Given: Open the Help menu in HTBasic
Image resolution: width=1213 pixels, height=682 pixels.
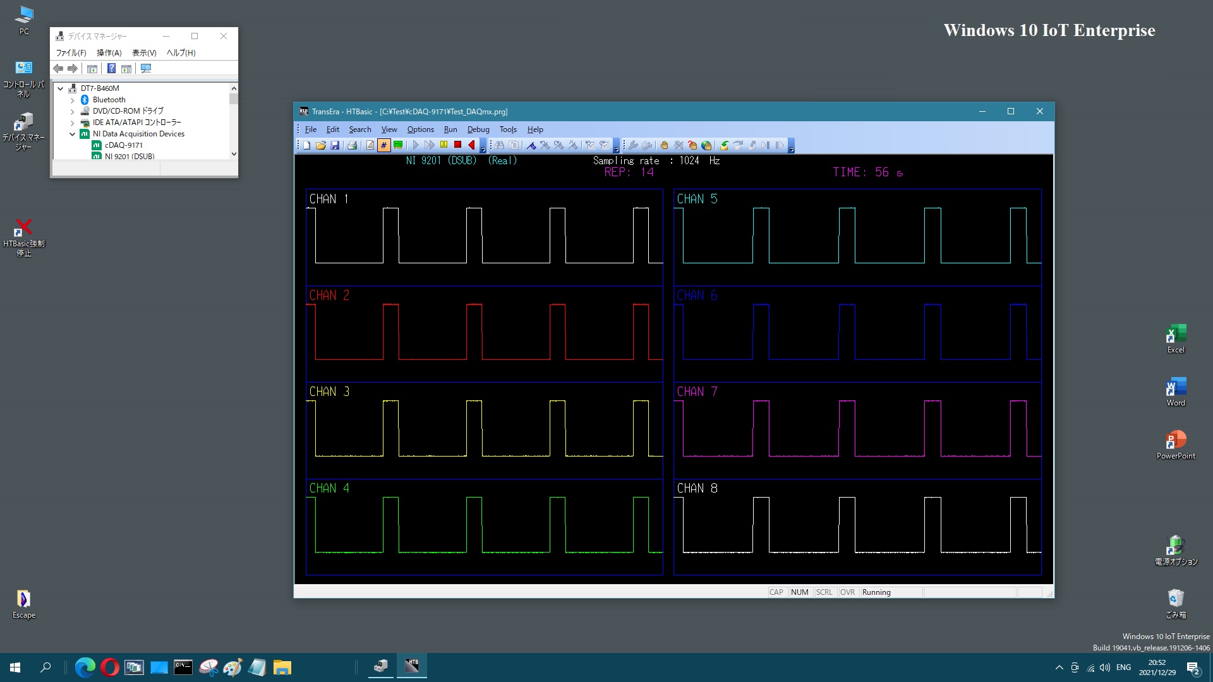Looking at the screenshot, I should (x=535, y=129).
